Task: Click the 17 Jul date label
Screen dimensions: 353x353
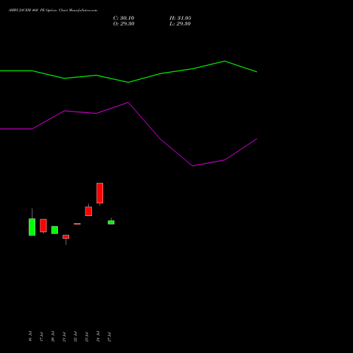Action: [x=42, y=336]
